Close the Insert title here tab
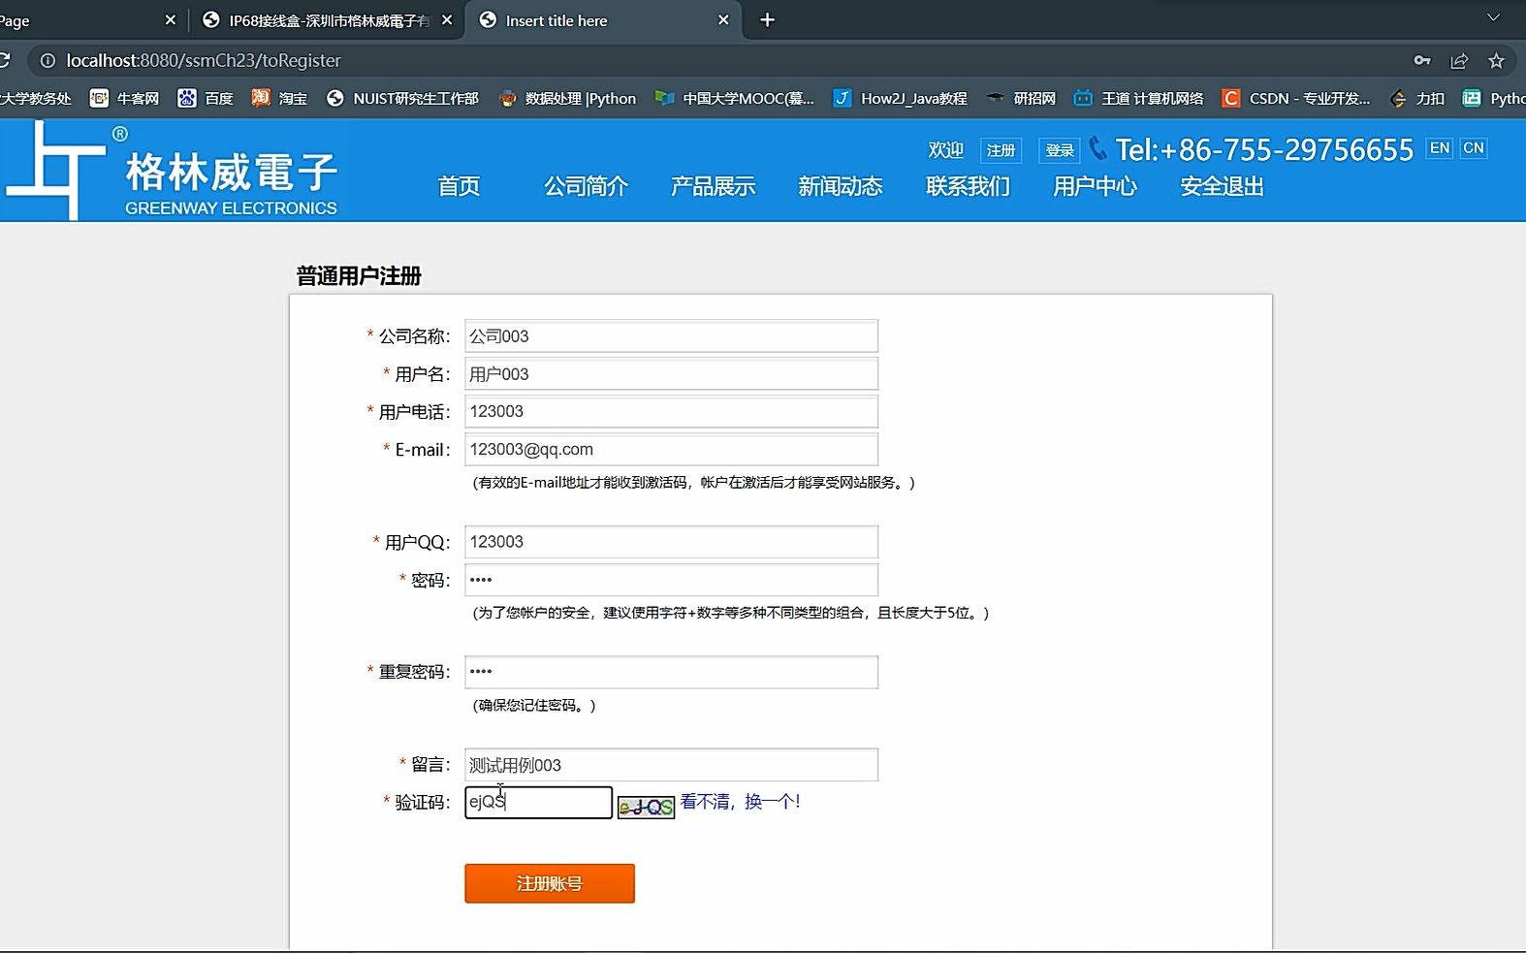Viewport: 1526px width, 954px height. (723, 20)
